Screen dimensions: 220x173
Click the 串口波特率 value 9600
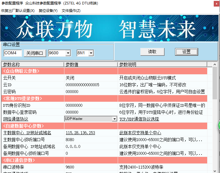click(70, 167)
